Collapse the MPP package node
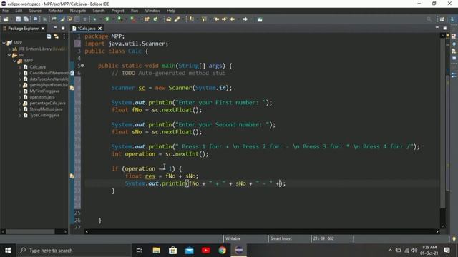Image resolution: width=458 pixels, height=257 pixels. click(14, 61)
